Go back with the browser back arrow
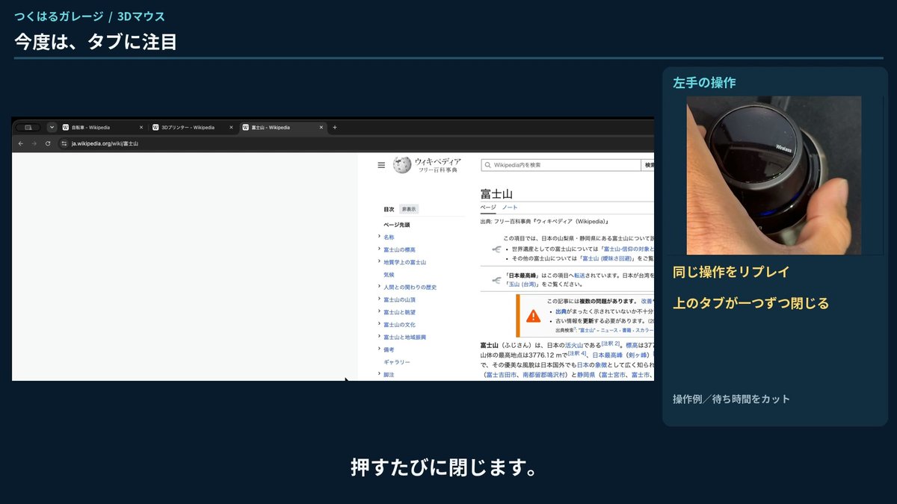The height and width of the screenshot is (504, 897). click(21, 143)
